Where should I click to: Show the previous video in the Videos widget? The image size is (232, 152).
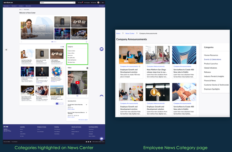pyautogui.click(x=69, y=96)
